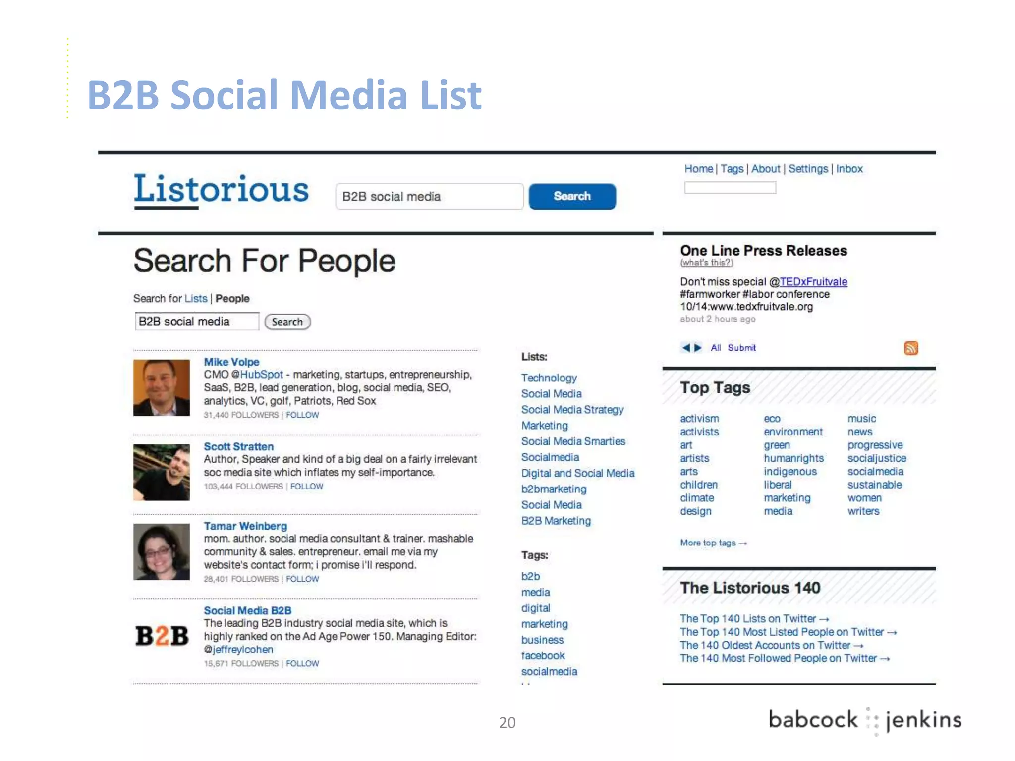The width and height of the screenshot is (1015, 761).
Task: Open the writers top tag
Action: pos(863,511)
